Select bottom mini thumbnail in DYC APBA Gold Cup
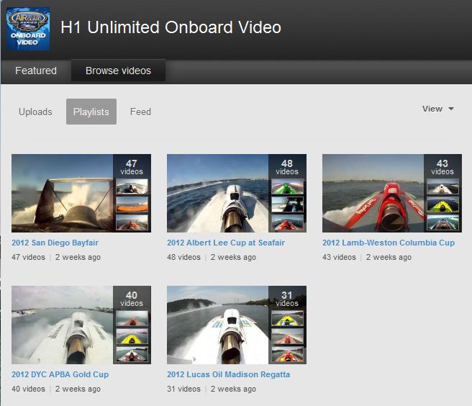Screen dimensions: 472x406 [x=132, y=354]
